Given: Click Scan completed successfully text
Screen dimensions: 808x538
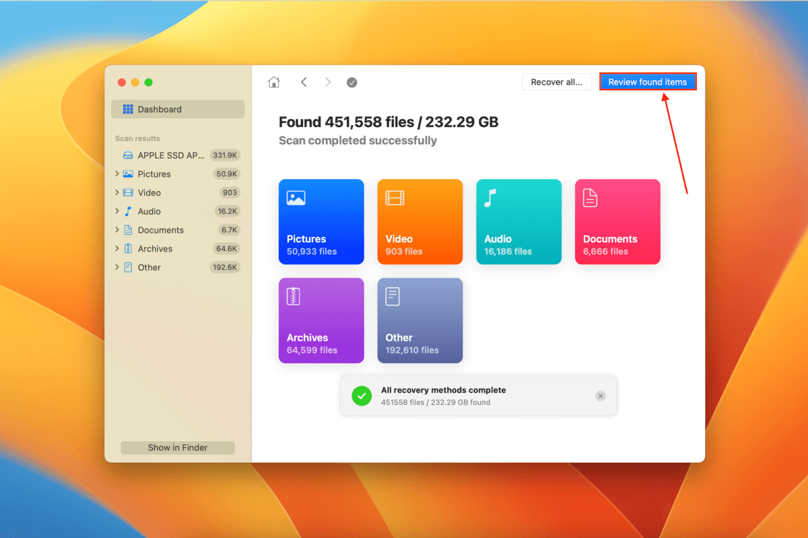Looking at the screenshot, I should click(358, 141).
